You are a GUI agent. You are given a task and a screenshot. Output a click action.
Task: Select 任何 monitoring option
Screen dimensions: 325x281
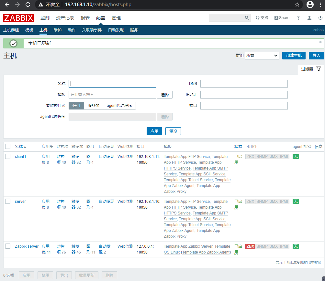tap(76, 105)
